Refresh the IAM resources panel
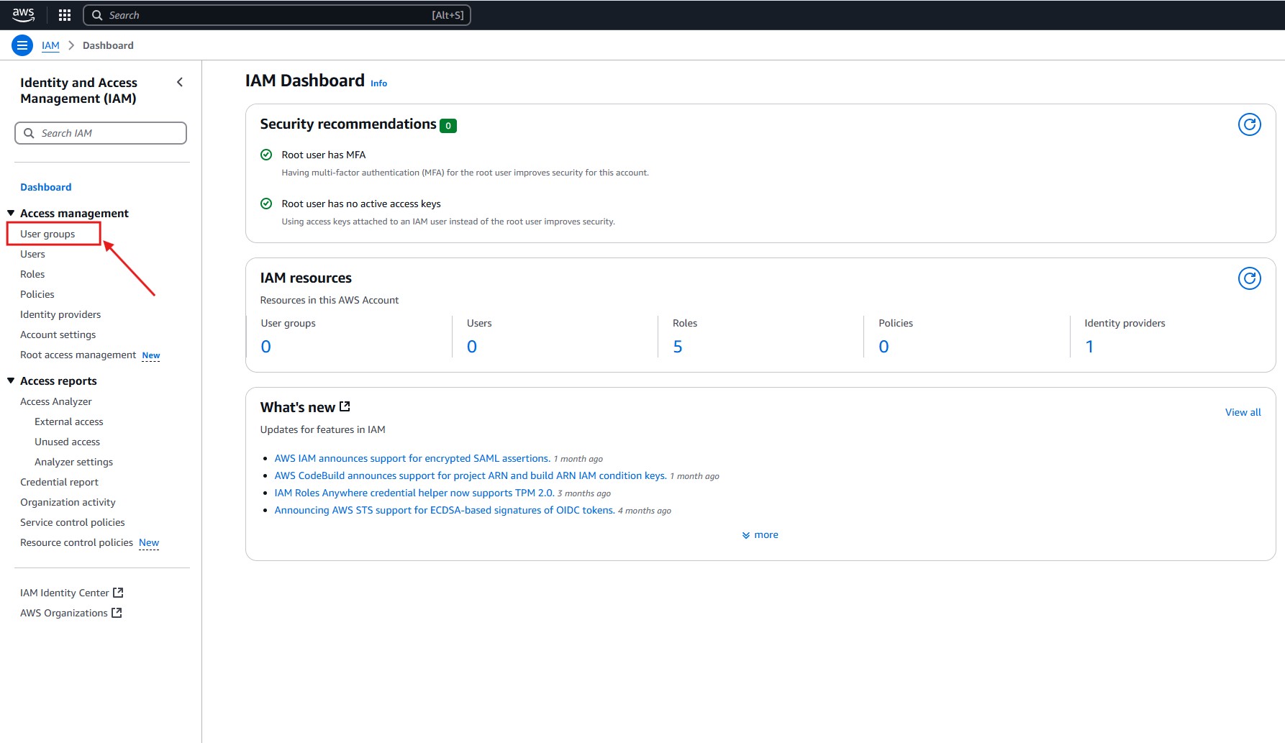The height and width of the screenshot is (743, 1285). point(1249,278)
